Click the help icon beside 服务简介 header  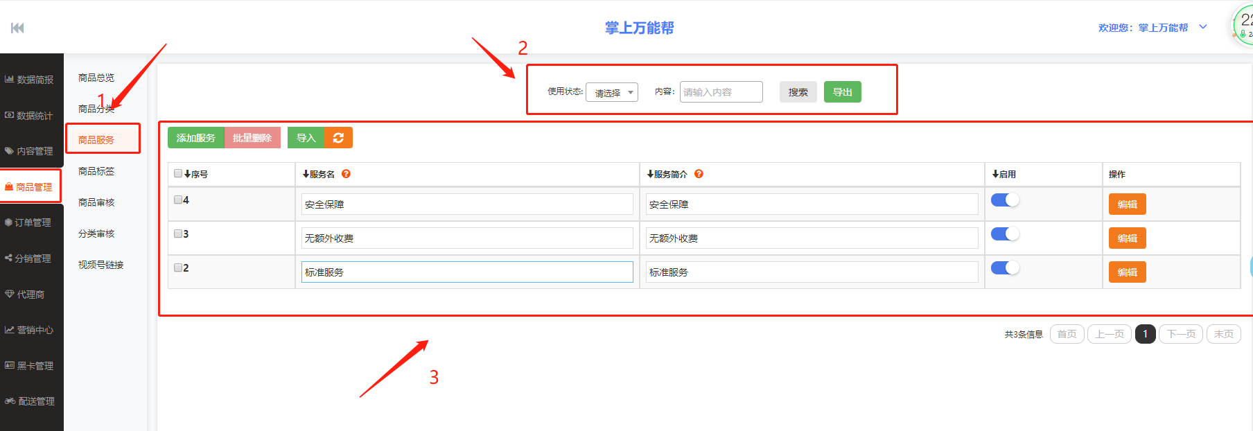point(699,174)
